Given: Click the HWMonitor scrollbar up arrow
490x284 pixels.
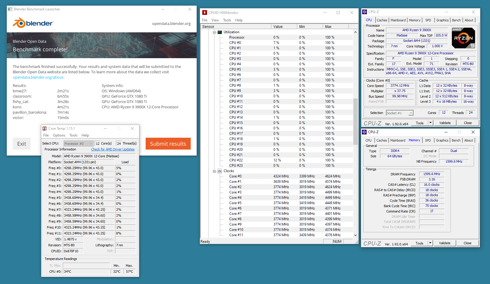Looking at the screenshot, I should pyautogui.click(x=355, y=32).
